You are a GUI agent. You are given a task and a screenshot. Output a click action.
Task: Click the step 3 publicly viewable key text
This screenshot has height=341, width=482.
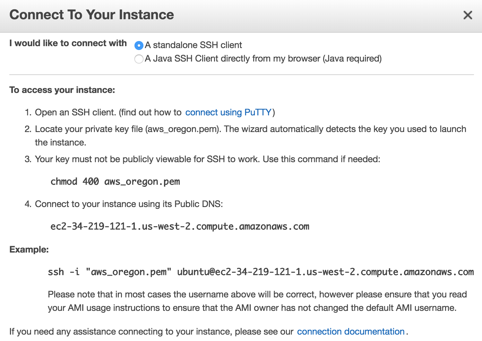202,159
